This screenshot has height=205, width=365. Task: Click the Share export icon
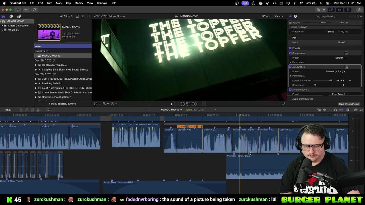(x=359, y=10)
